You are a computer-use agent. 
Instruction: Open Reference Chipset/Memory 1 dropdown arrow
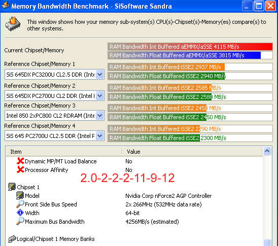pos(100,75)
